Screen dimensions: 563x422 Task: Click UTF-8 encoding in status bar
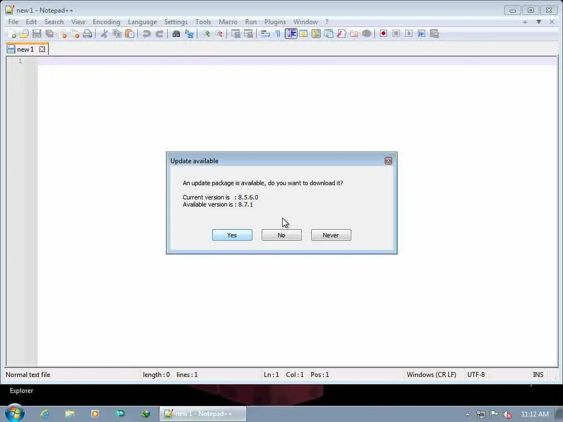coord(476,375)
